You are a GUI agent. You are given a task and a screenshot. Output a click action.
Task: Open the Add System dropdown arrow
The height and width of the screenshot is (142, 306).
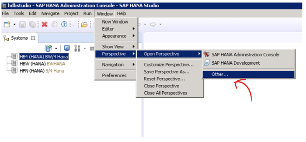click(x=56, y=48)
